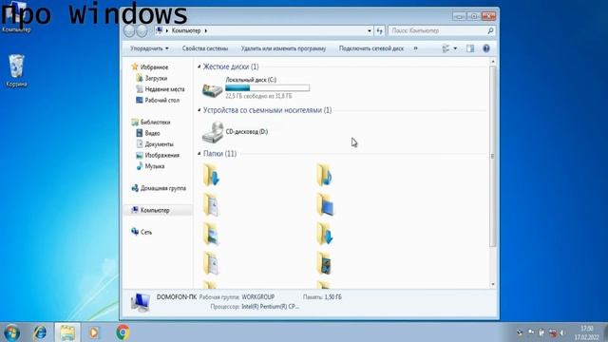The width and height of the screenshot is (608, 342).
Task: Select the Pictures folder with photo icon
Action: 211,234
